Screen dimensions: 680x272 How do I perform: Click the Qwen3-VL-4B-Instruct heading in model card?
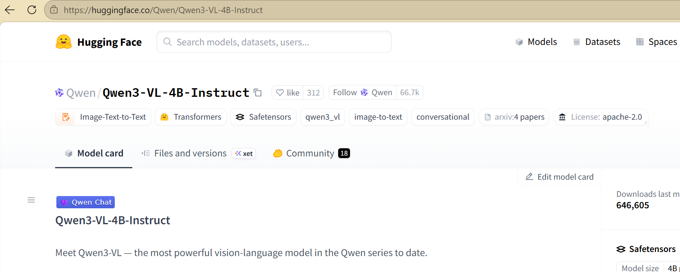[113, 221]
